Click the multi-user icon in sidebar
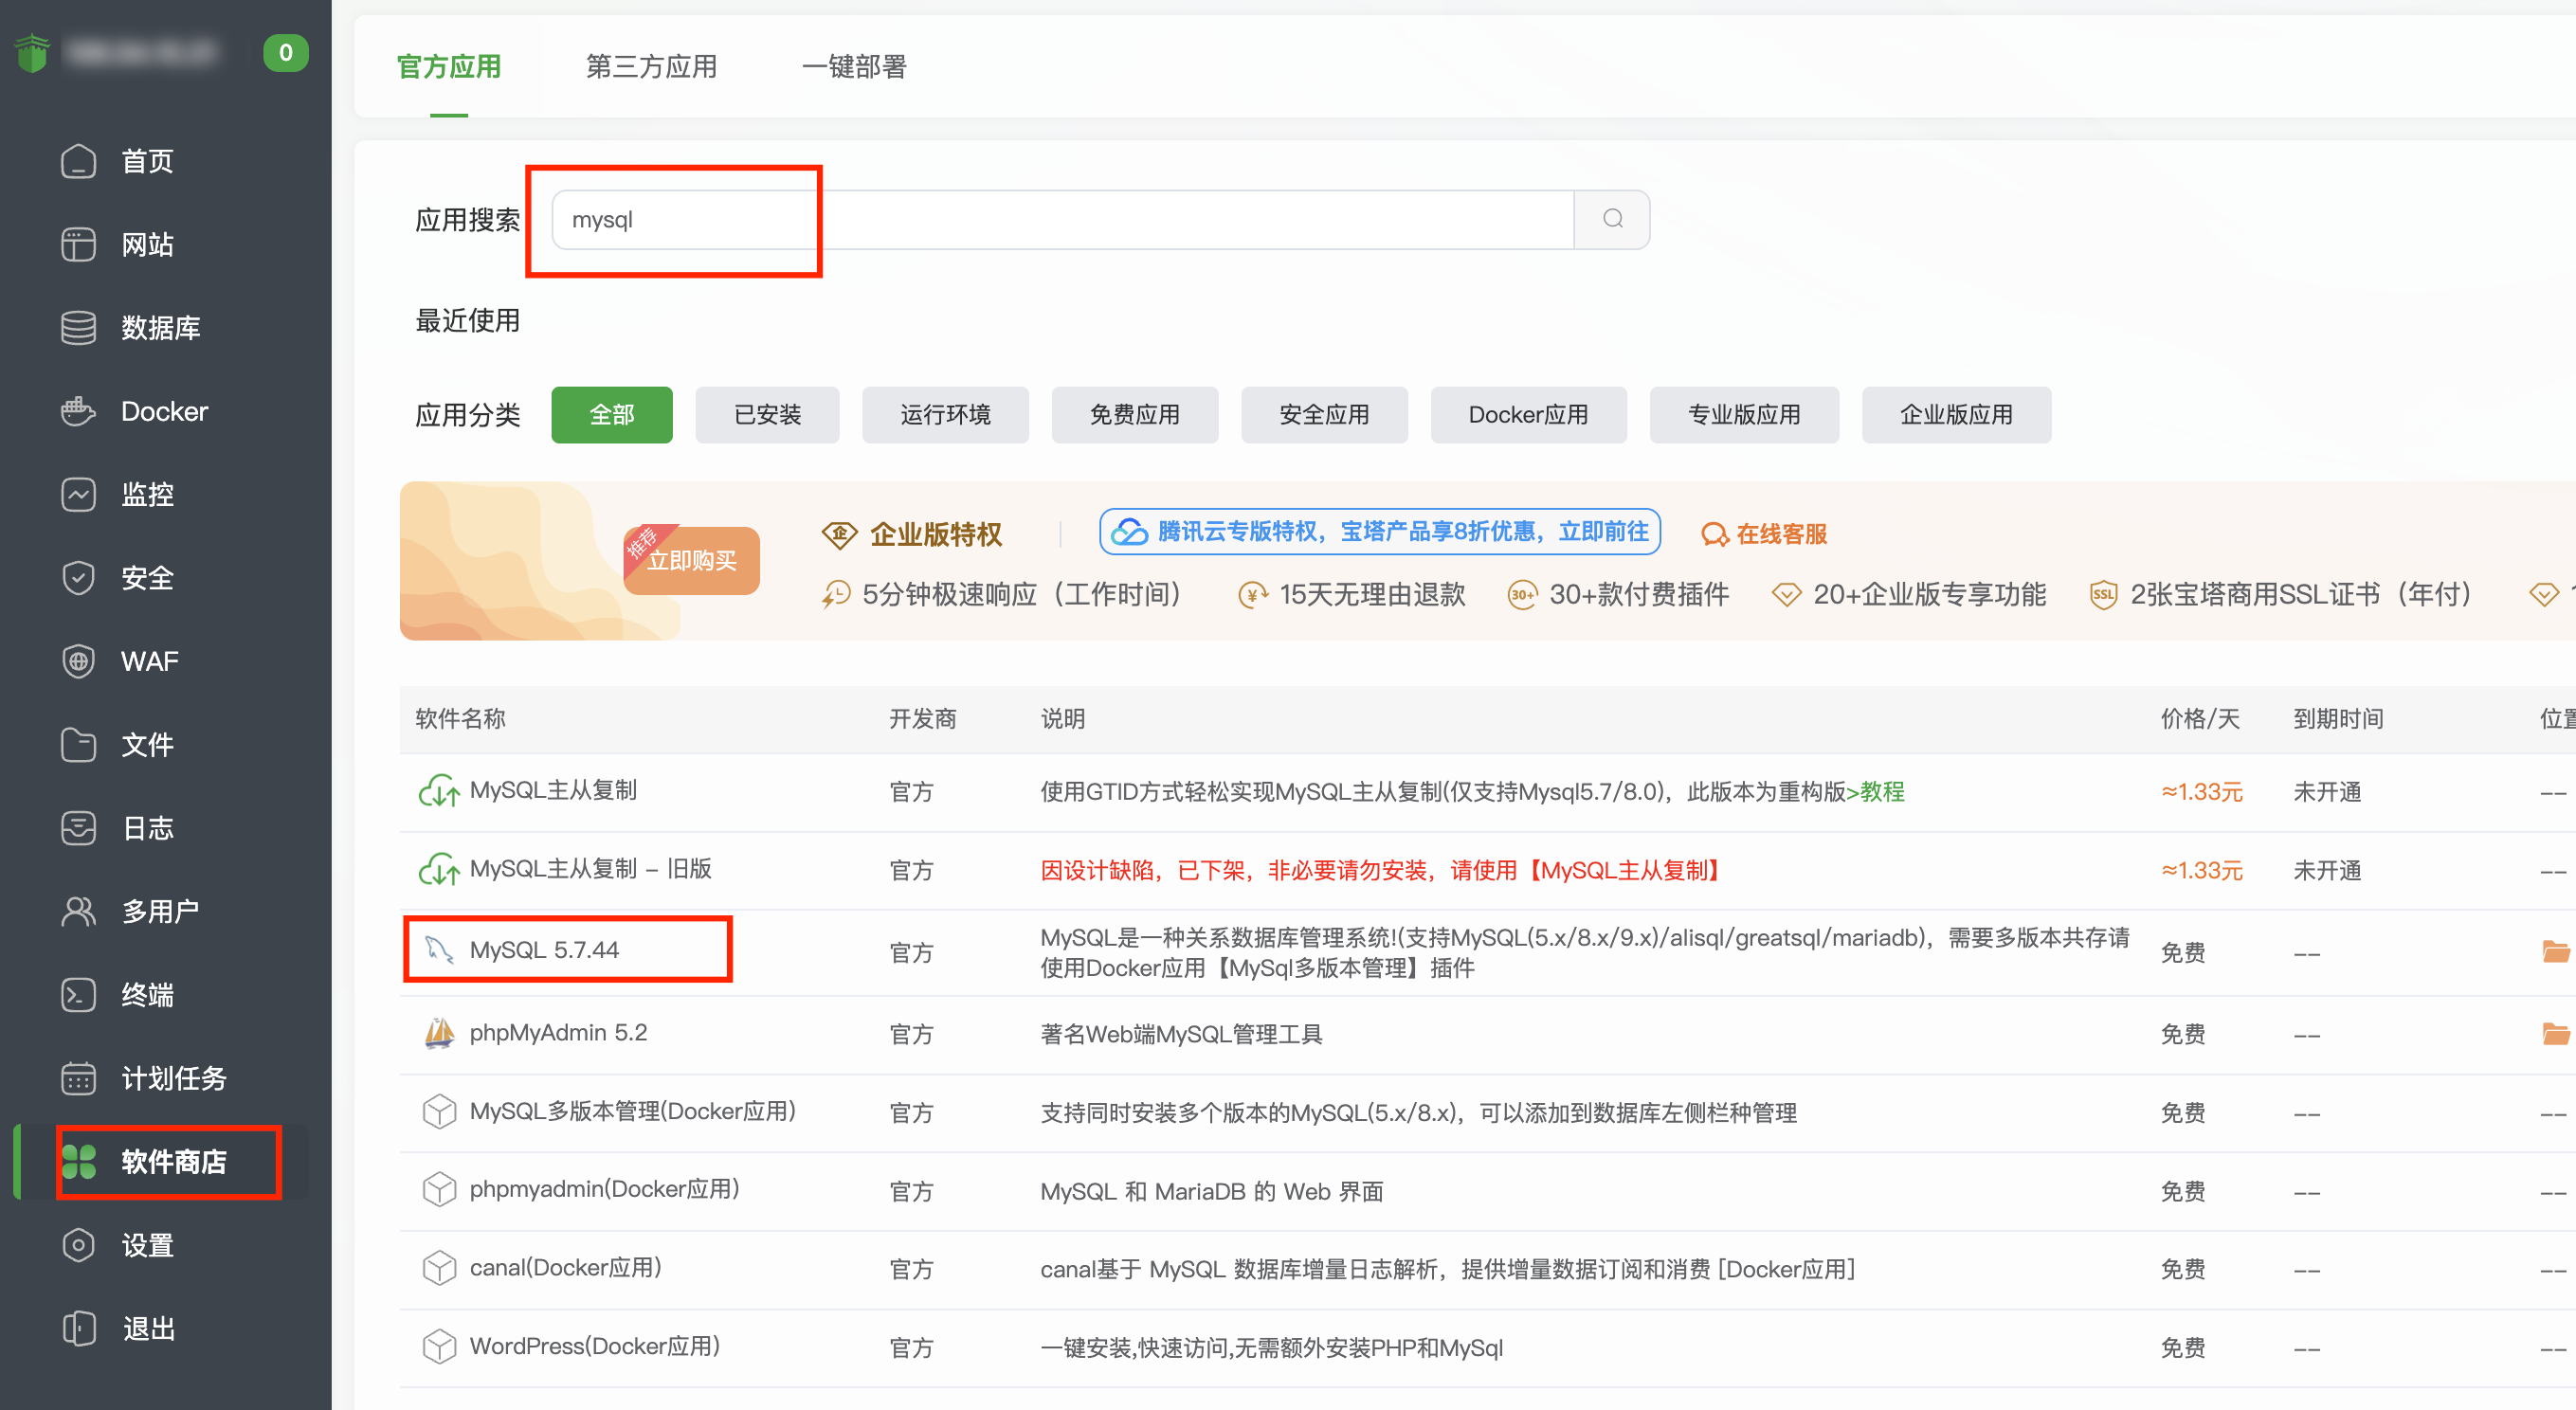 point(78,911)
